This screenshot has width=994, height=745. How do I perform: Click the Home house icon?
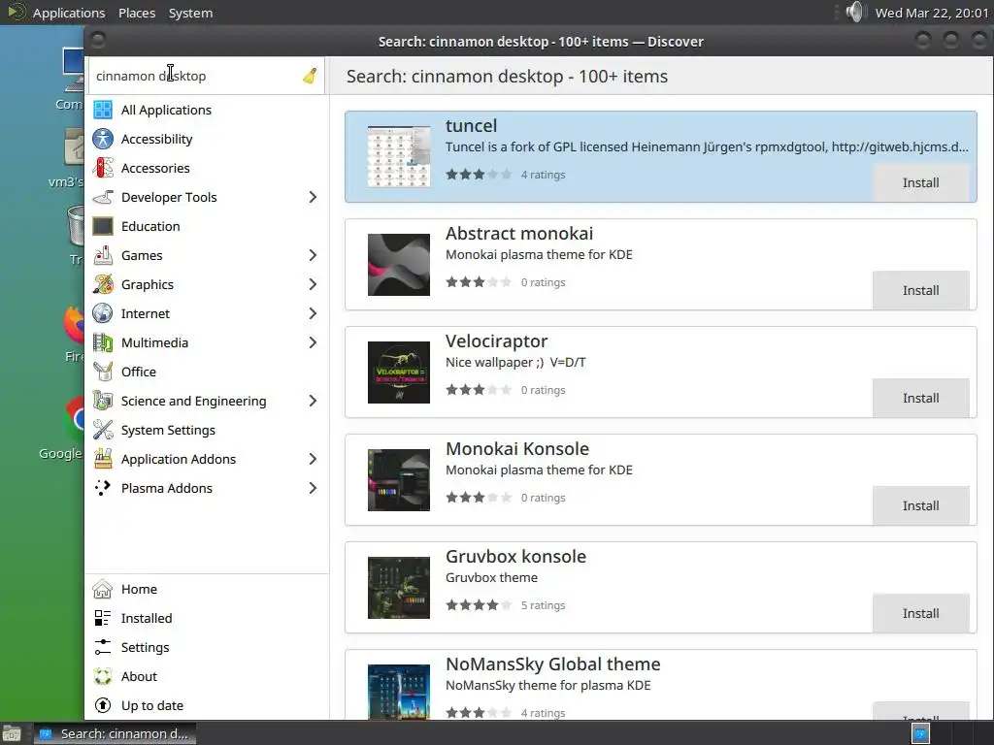tap(103, 589)
